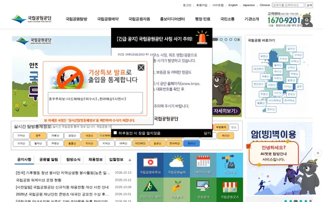Select 내장산 in real-time control list
This screenshot has width=323, height=202.
pyautogui.click(x=89, y=136)
